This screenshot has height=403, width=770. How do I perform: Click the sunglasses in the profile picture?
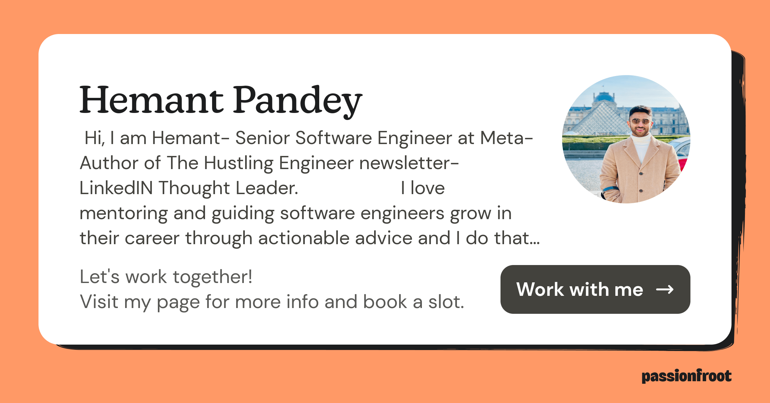tap(639, 121)
